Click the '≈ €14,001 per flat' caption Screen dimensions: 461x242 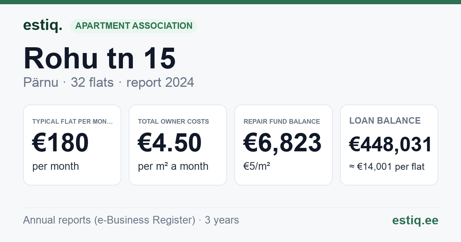pyautogui.click(x=387, y=167)
